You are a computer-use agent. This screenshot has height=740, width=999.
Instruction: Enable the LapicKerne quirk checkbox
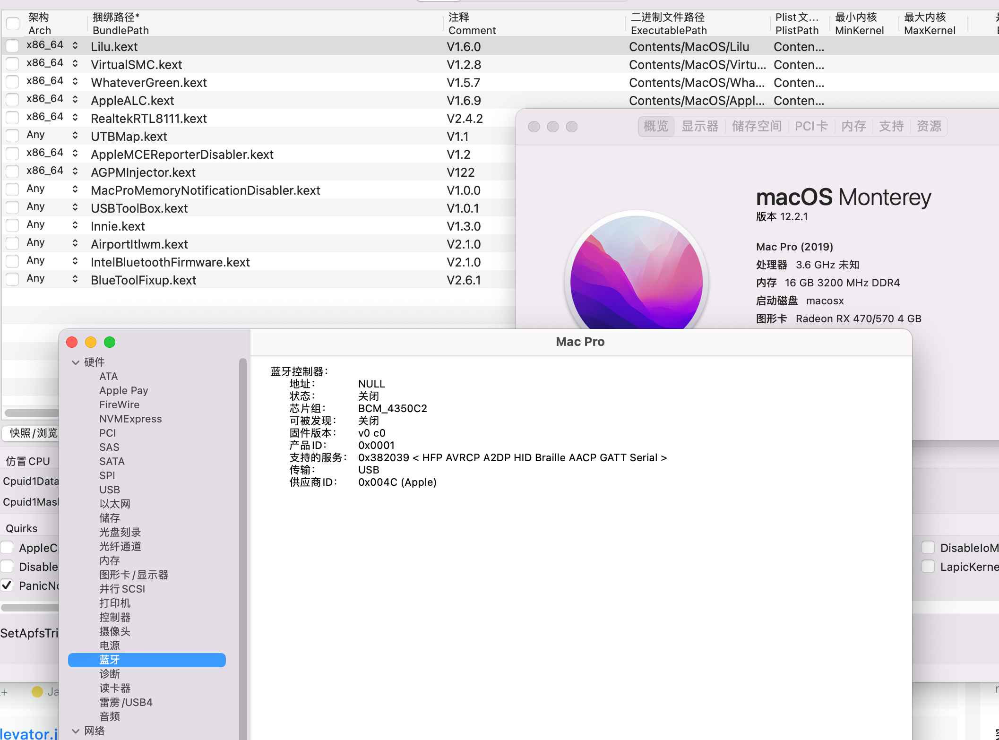click(928, 566)
